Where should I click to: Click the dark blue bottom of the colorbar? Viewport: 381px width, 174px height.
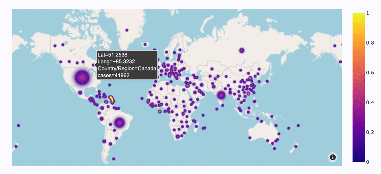coord(359,159)
